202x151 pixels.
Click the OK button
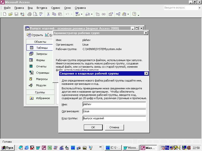tap(93, 127)
